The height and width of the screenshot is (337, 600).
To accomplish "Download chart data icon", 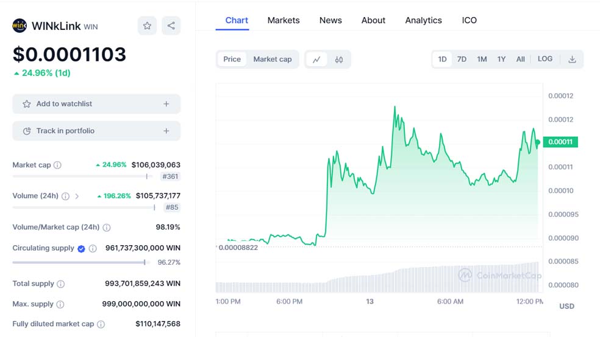I will coord(572,60).
